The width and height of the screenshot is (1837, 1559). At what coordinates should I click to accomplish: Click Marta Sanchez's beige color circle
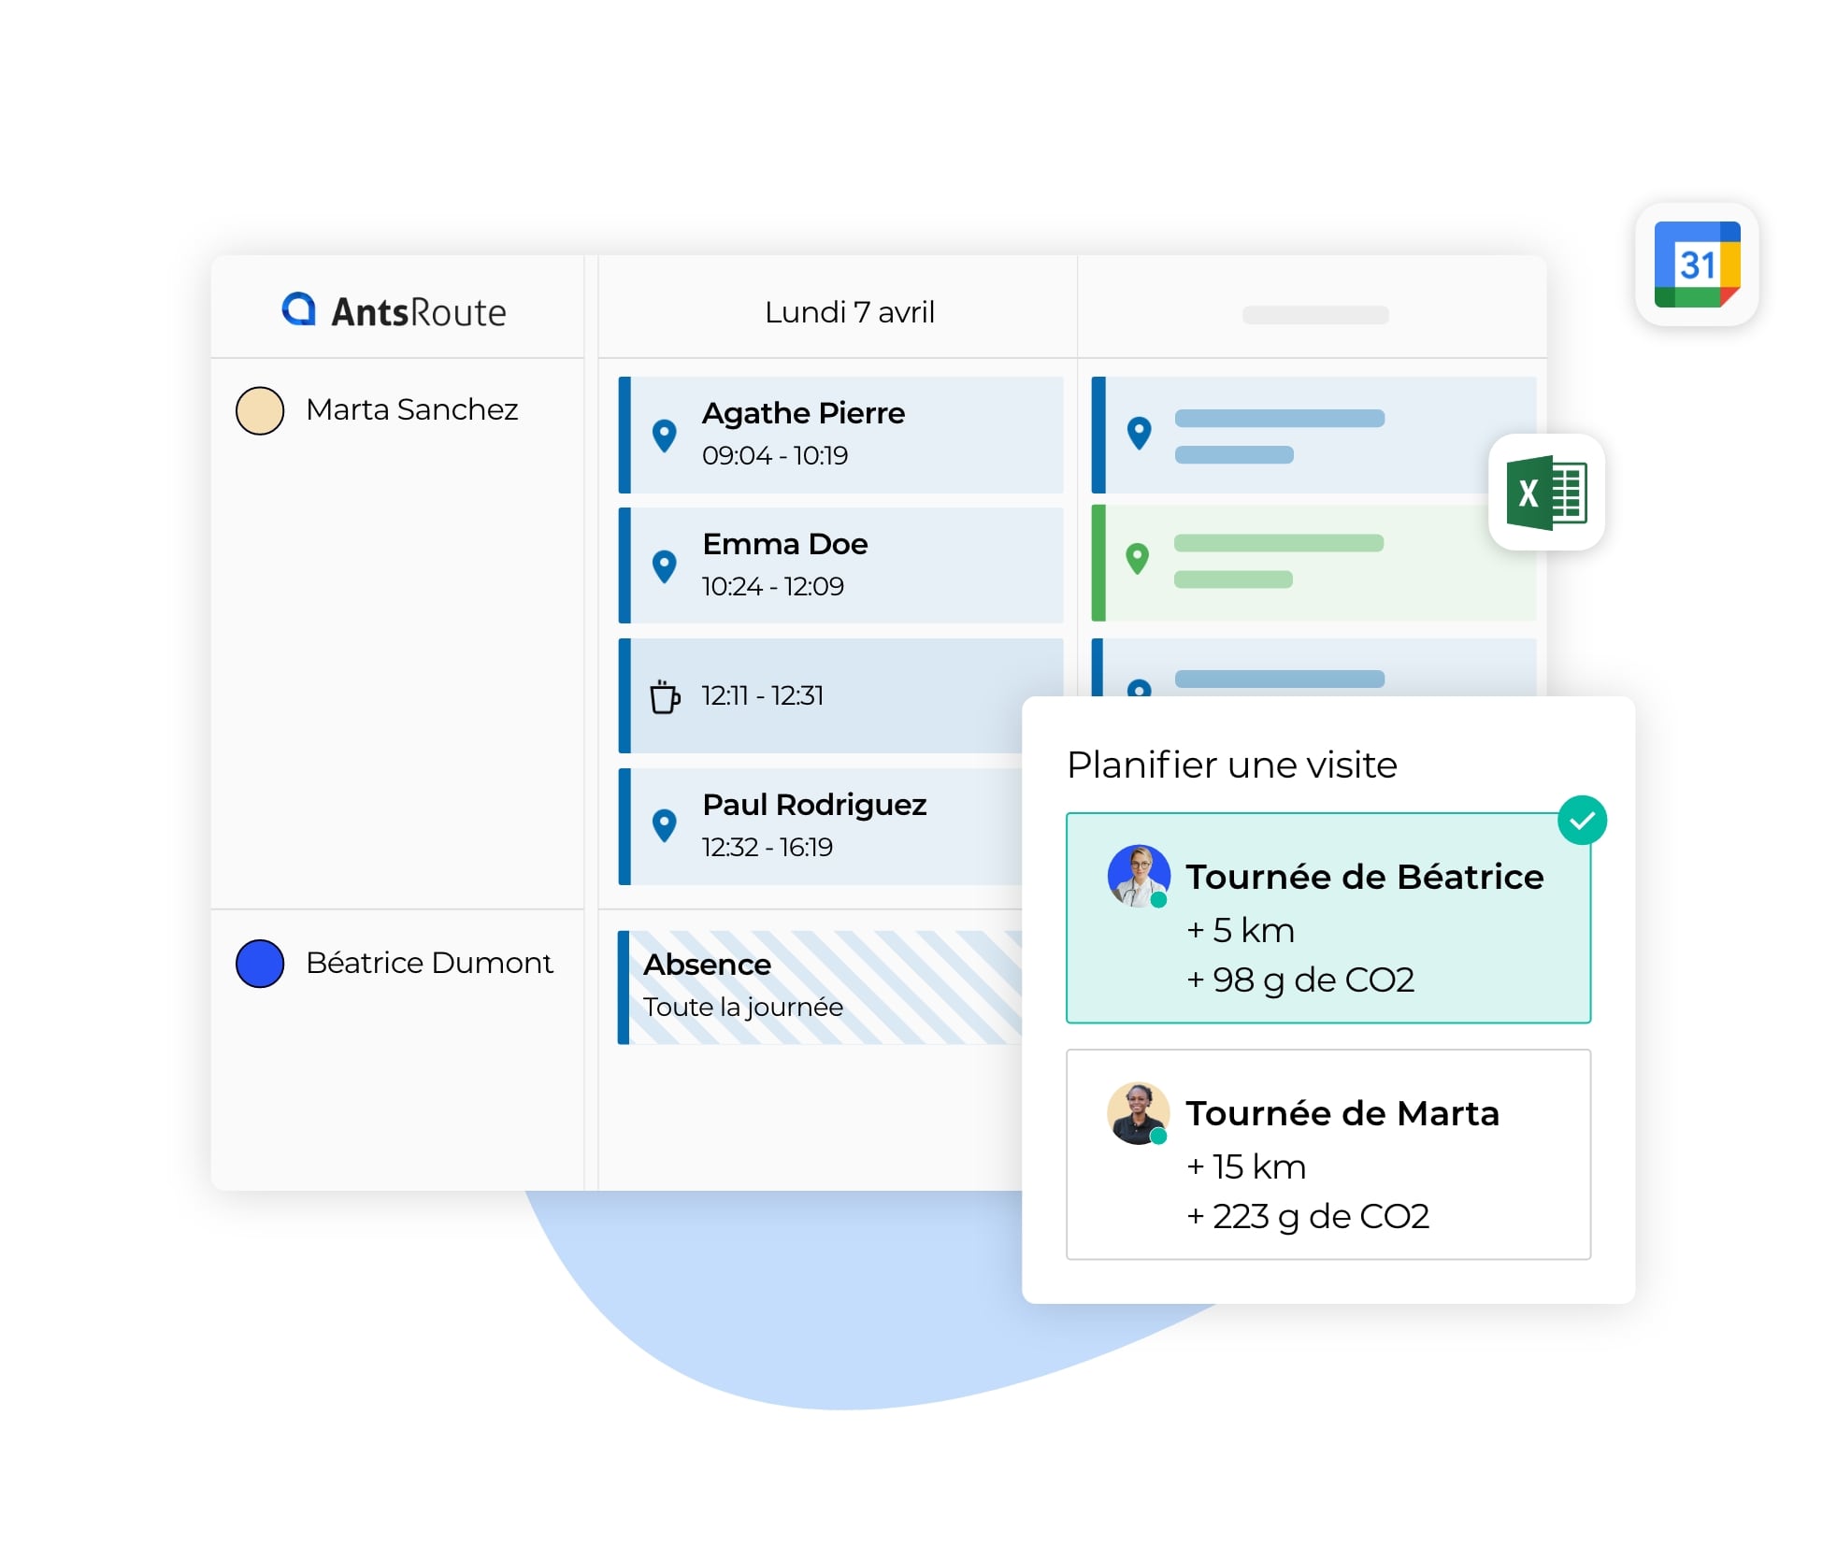(260, 411)
